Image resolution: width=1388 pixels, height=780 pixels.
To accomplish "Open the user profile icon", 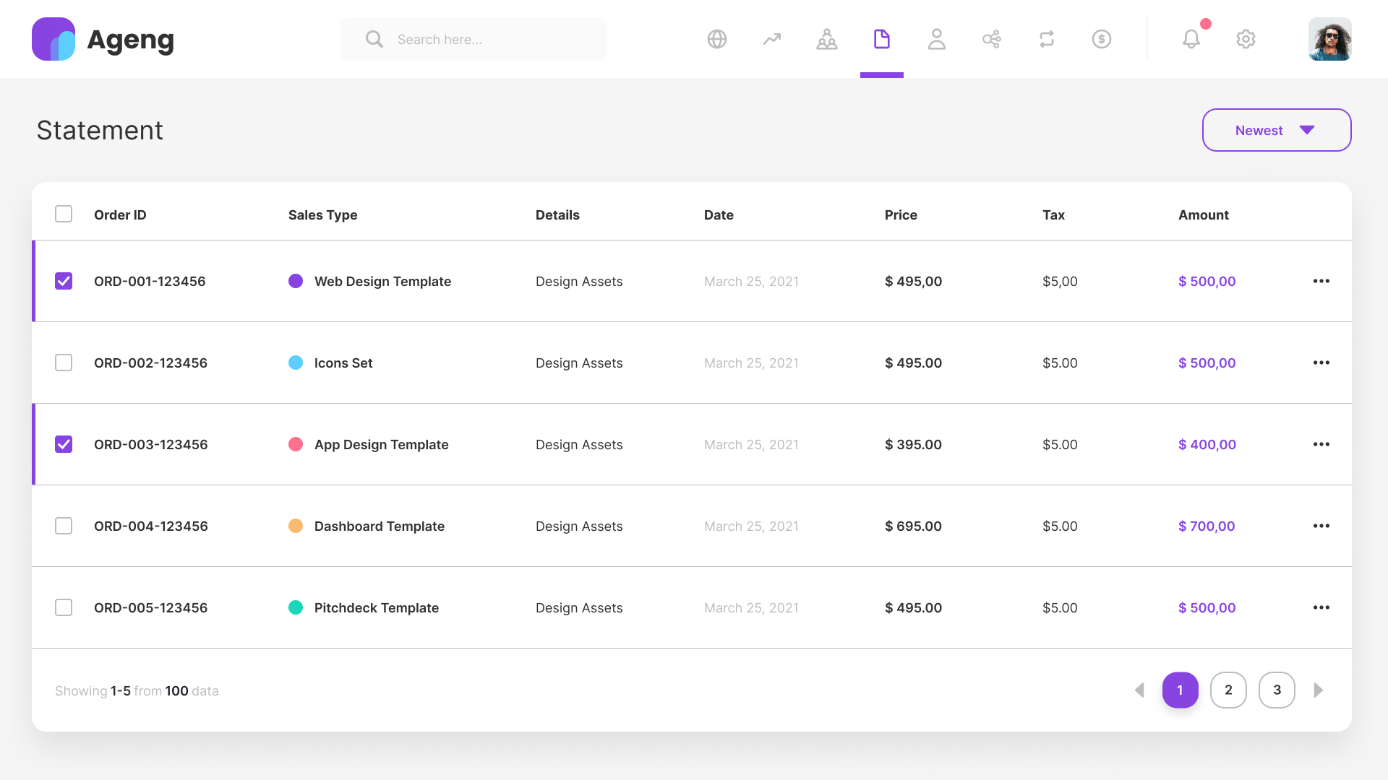I will pyautogui.click(x=936, y=39).
